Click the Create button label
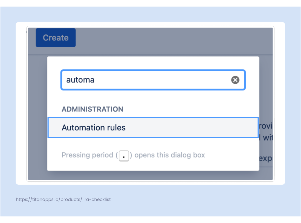This screenshot has width=301, height=223. [56, 37]
